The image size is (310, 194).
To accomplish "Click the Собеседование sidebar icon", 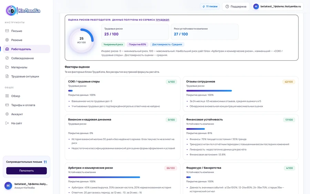I will [x=7, y=58].
